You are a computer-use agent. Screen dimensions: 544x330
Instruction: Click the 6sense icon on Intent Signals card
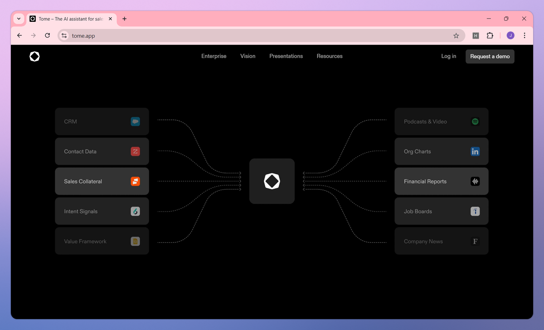(x=135, y=211)
